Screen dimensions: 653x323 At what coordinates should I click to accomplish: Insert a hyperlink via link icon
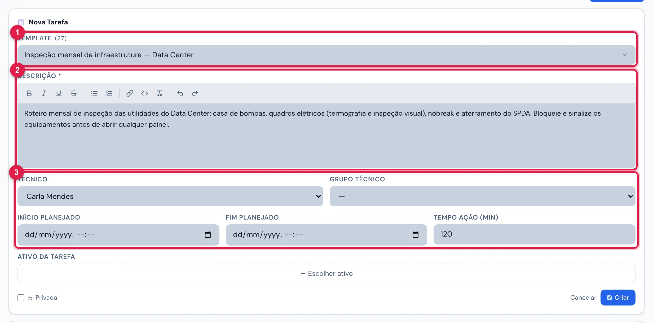pos(130,93)
